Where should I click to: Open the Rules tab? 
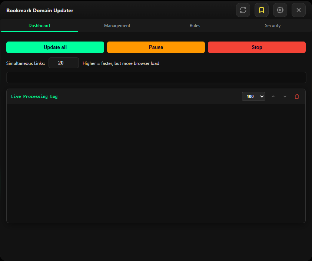coord(195,26)
